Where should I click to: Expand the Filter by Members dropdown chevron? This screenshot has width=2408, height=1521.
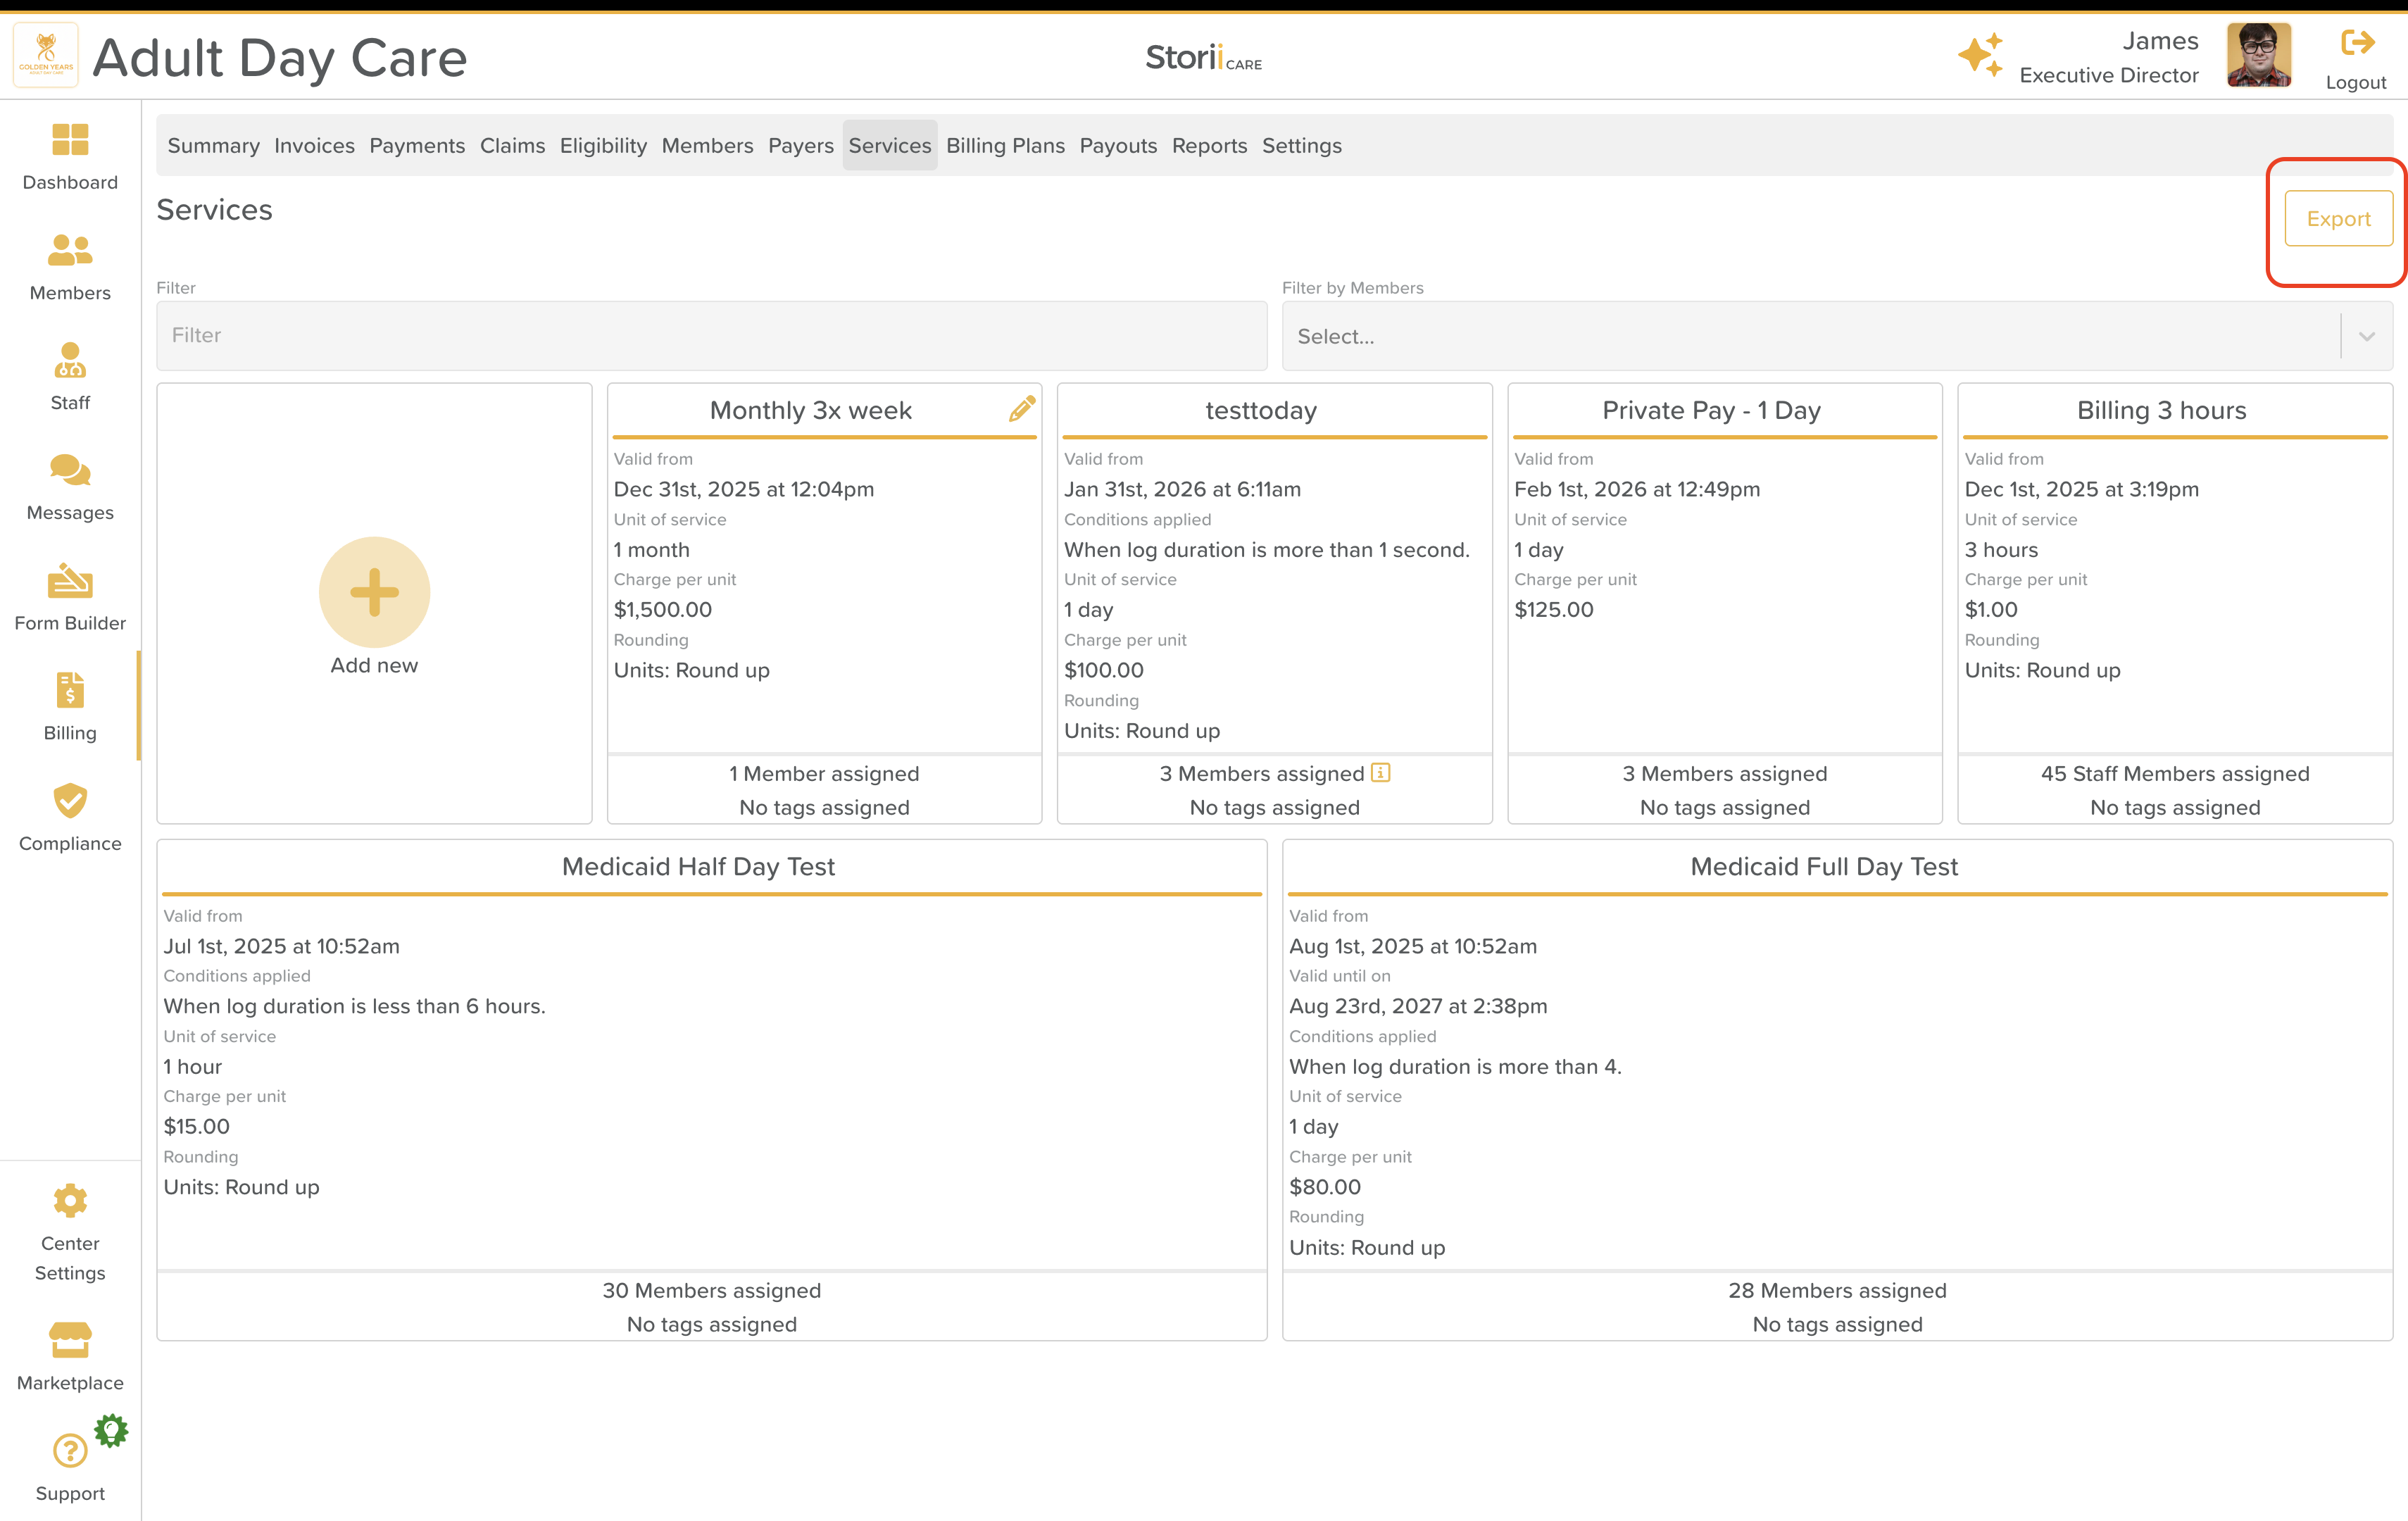click(2366, 336)
